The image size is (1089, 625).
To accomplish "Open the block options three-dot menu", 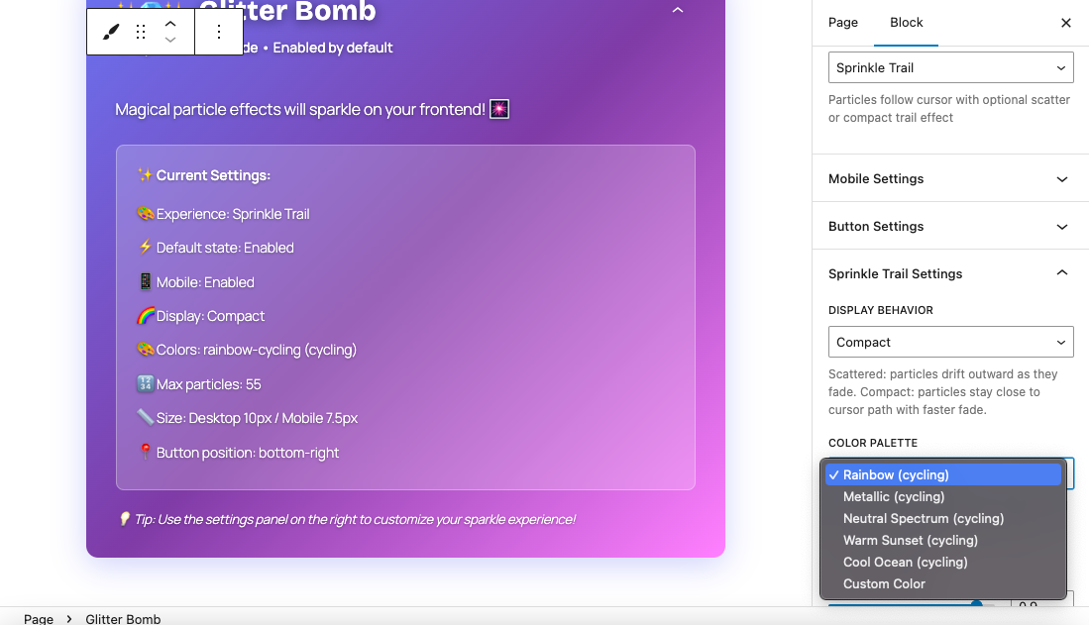I will [219, 32].
